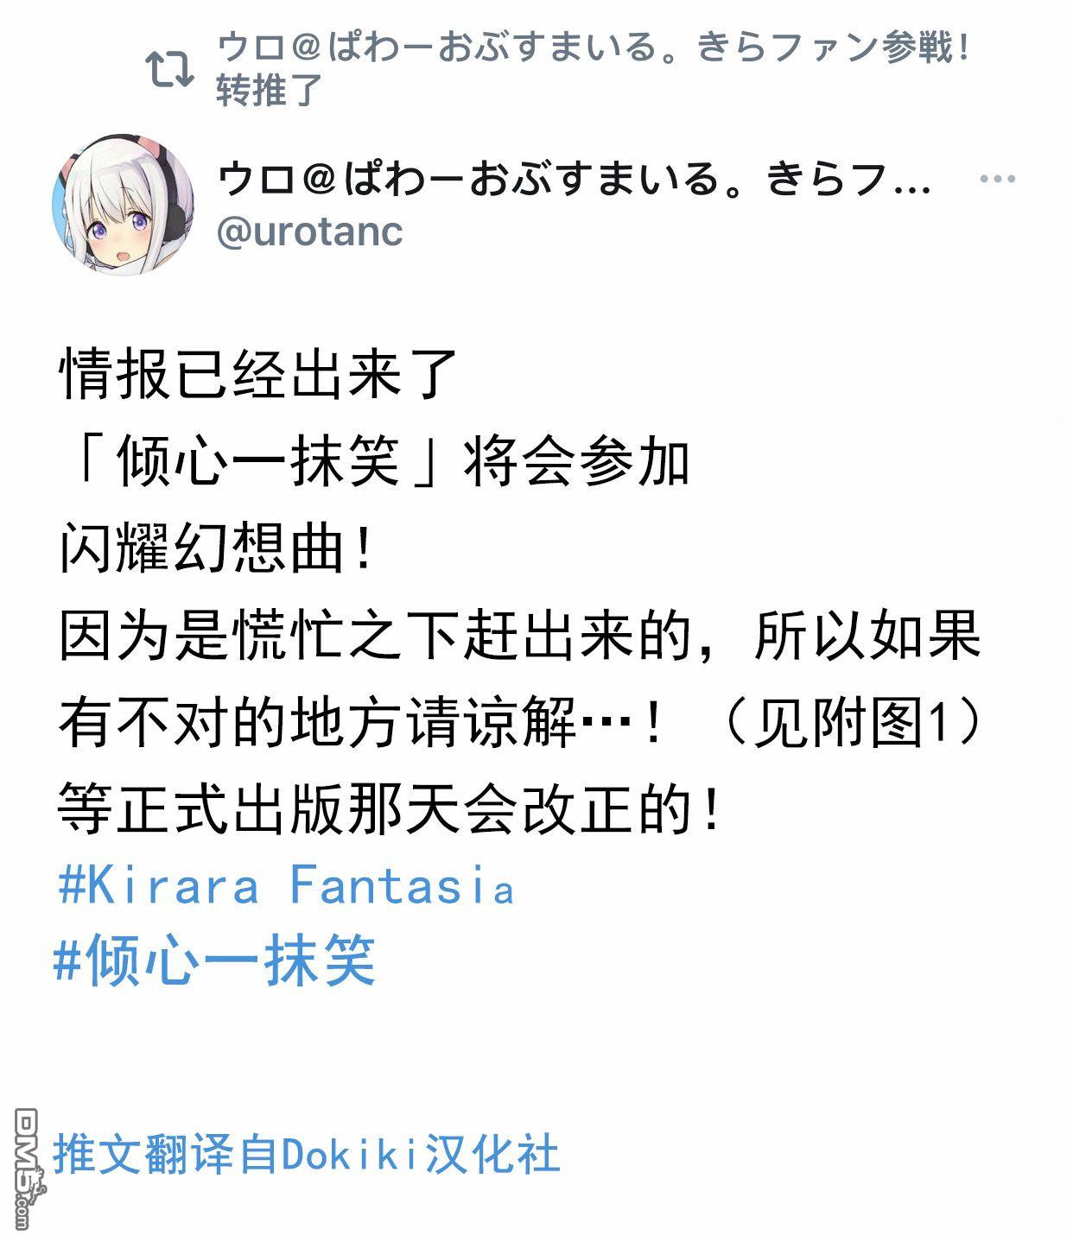Image resolution: width=1073 pixels, height=1242 pixels.
Task: Click the text 闪耀幻想曲！
Action: coord(216,548)
